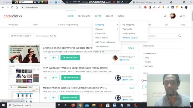Order Now for Mobile Phones Specs portal
The height and width of the screenshot is (108, 193).
70,97
